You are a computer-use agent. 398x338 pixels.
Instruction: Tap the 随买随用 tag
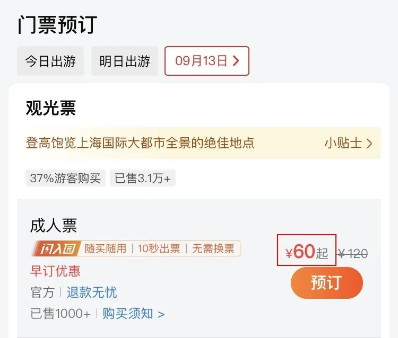click(x=106, y=248)
